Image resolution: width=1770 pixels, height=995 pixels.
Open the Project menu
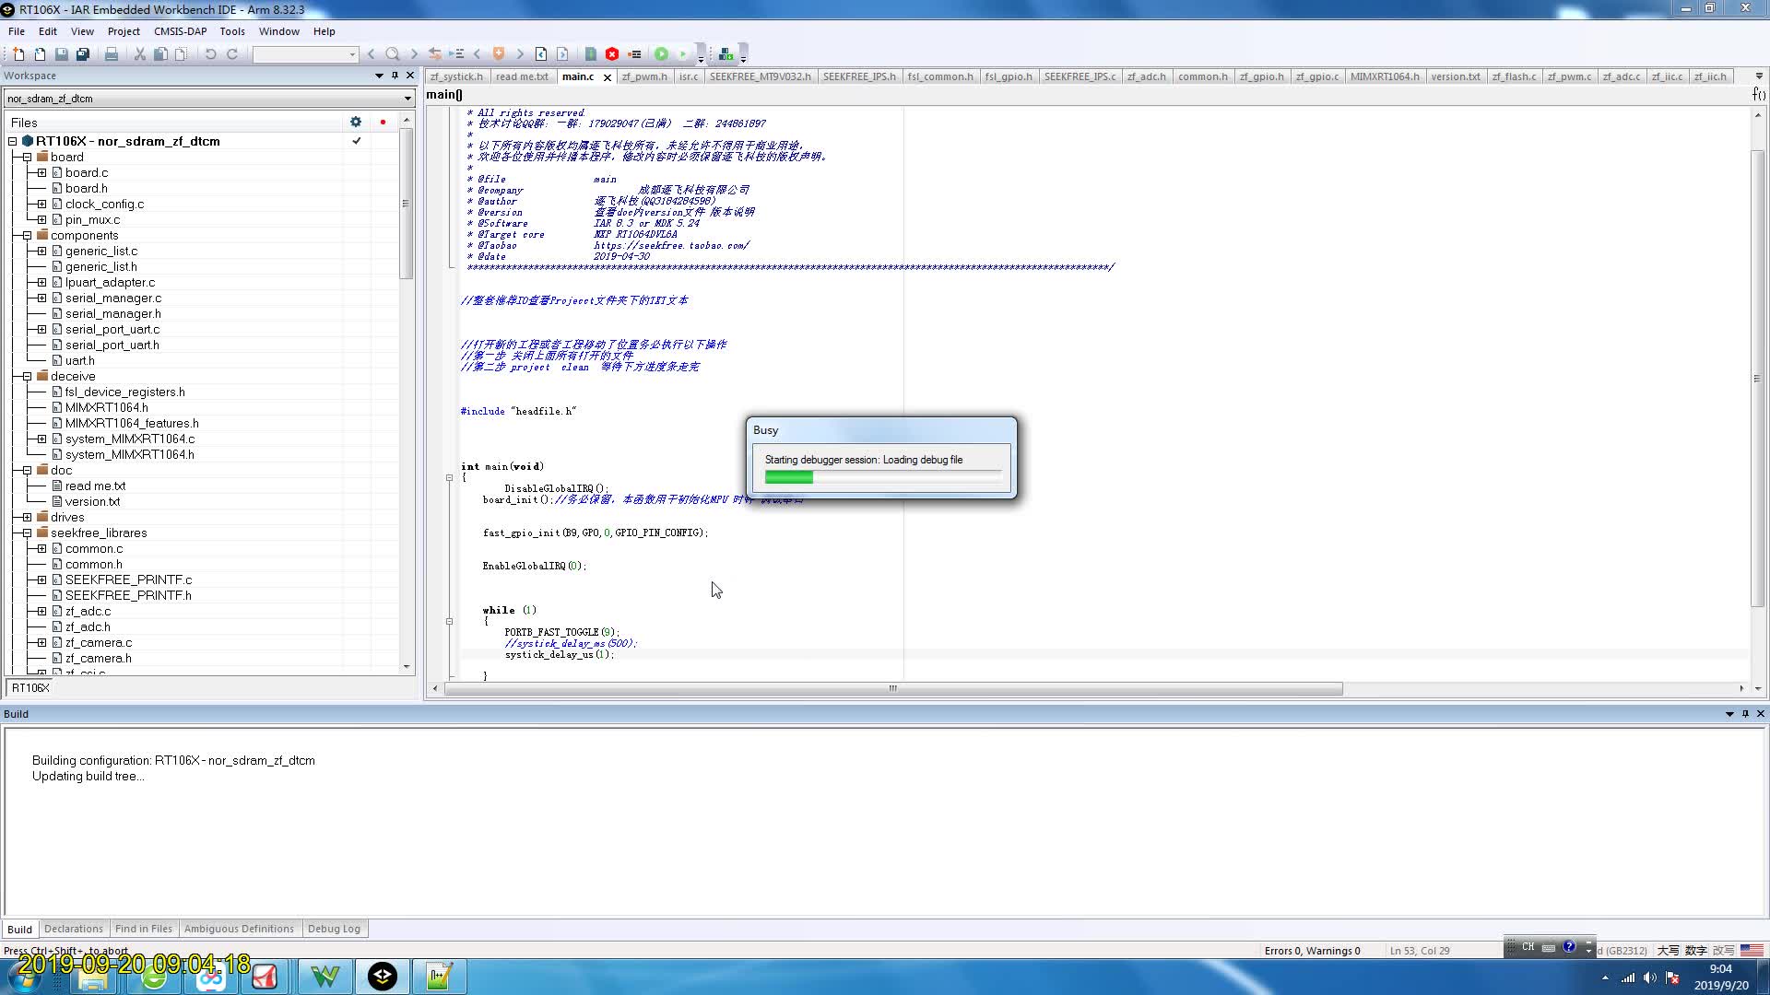click(x=124, y=31)
